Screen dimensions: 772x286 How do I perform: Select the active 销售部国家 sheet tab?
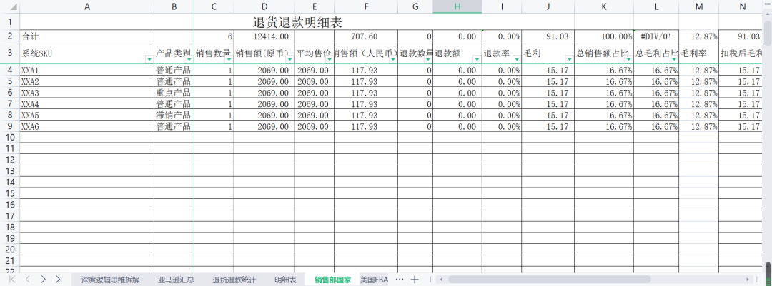[333, 280]
